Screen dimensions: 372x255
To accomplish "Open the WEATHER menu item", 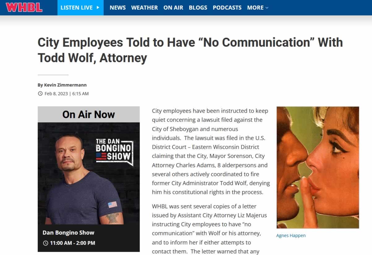I will tap(144, 8).
